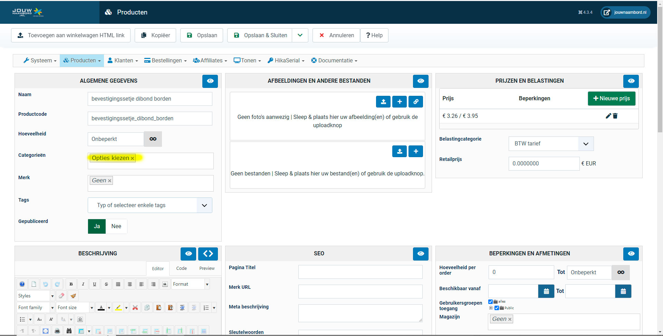Click the Opslaan save button
Viewport: 663px width, 336px height.
202,35
